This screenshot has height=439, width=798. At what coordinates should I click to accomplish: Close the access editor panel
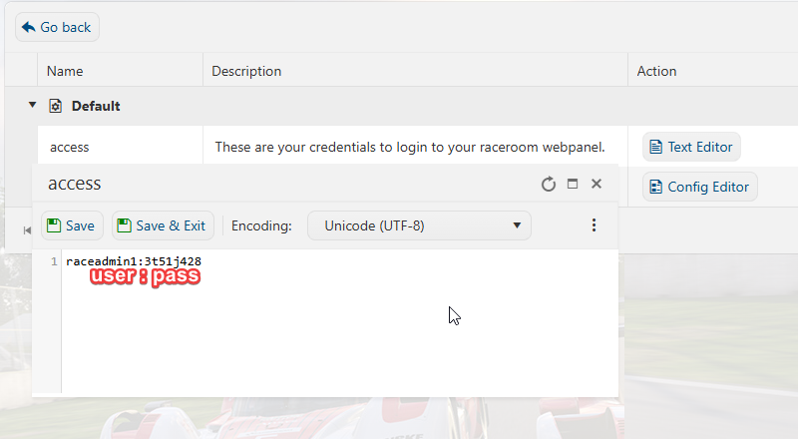[597, 184]
